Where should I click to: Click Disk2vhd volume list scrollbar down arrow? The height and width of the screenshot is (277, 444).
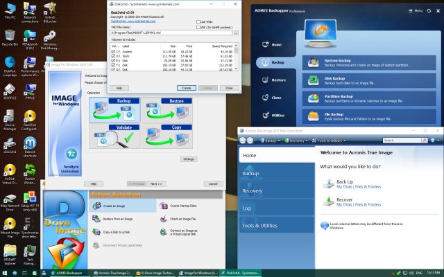pyautogui.click(x=236, y=69)
